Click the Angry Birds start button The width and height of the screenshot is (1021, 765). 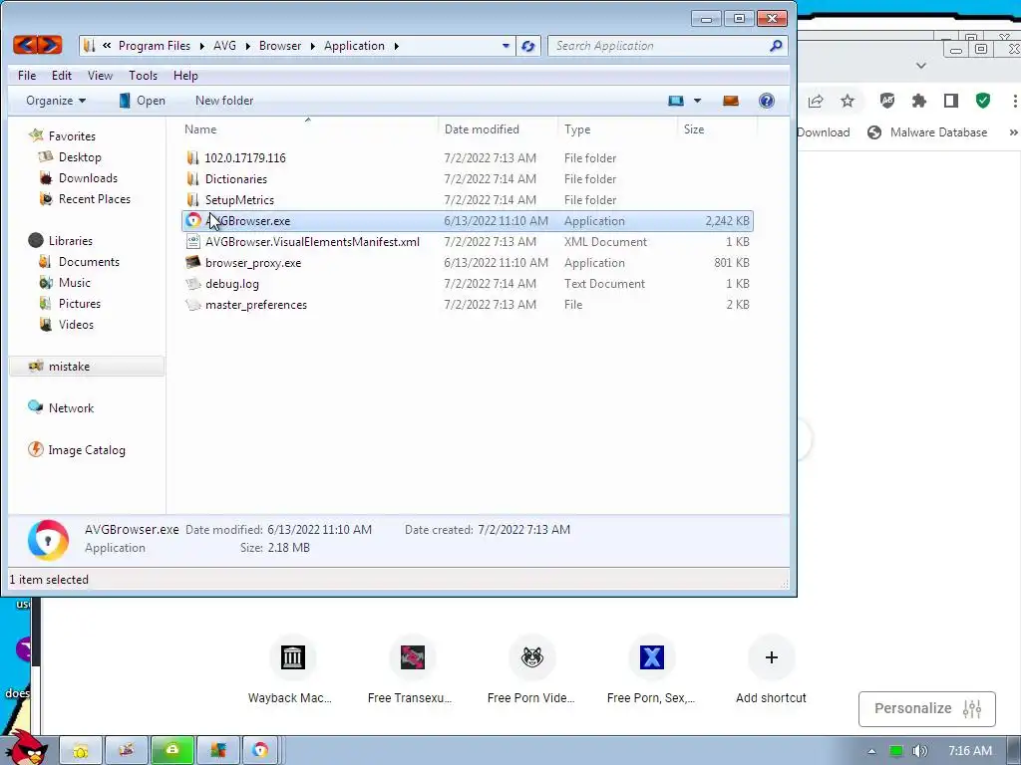(x=27, y=748)
